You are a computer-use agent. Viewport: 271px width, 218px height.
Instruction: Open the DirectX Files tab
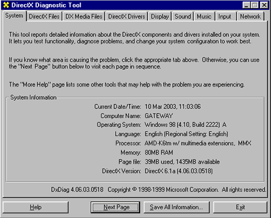point(44,17)
